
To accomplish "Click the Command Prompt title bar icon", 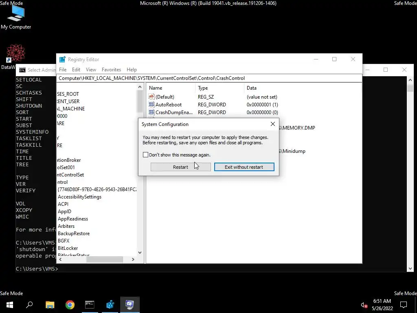I will (x=22, y=70).
